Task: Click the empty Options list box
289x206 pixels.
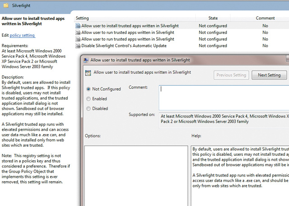Action: point(136,176)
